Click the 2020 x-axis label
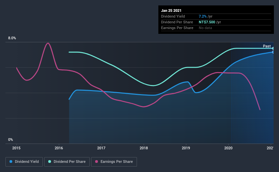279x172 pixels. coord(228,148)
